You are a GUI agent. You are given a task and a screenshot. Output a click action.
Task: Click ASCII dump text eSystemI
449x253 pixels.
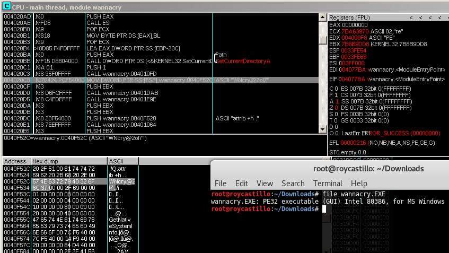(x=120, y=226)
